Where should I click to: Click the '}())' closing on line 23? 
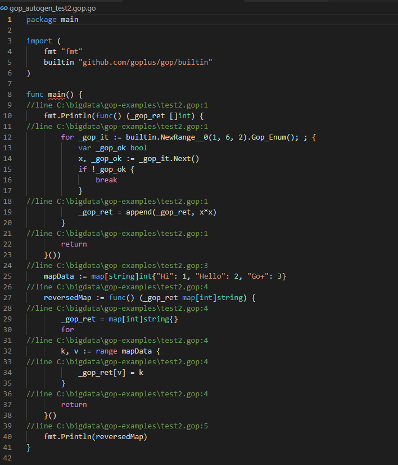click(52, 255)
